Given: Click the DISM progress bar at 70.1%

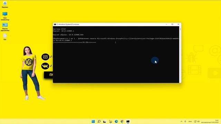Looking at the screenshot, I should (84, 42).
